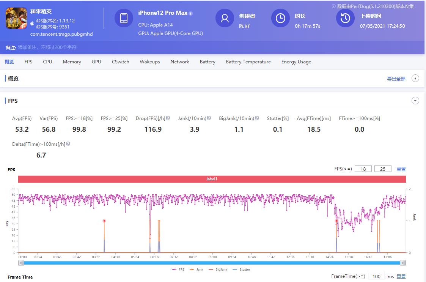Image resolution: width=426 pixels, height=282 pixels.
Task: Collapse the FPS section panel
Action: [x=415, y=101]
